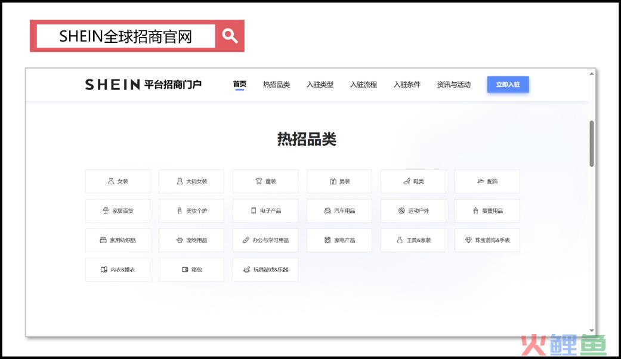The width and height of the screenshot is (621, 359).
Task: Select the 配饰 category label
Action: pyautogui.click(x=493, y=181)
